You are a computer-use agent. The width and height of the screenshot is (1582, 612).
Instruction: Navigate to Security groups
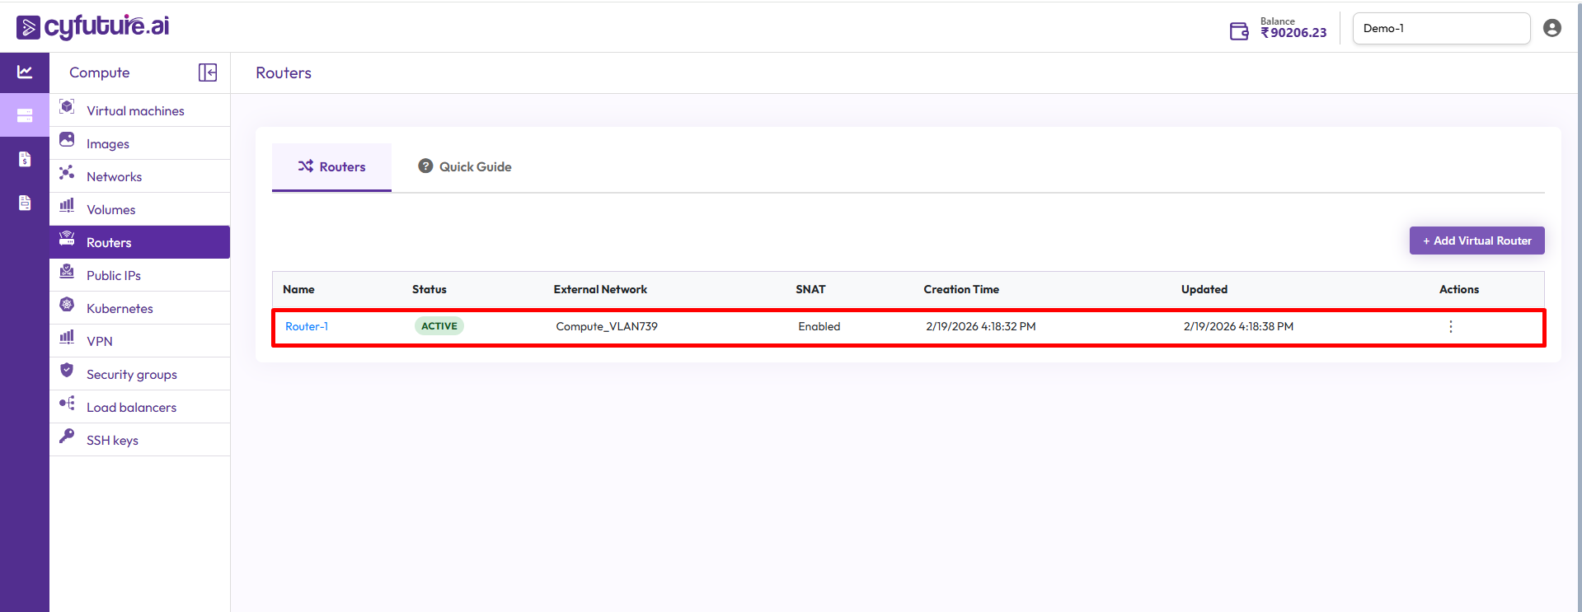pos(131,374)
